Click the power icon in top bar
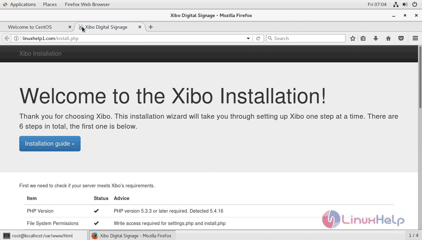422x240 pixels. pyautogui.click(x=415, y=4)
